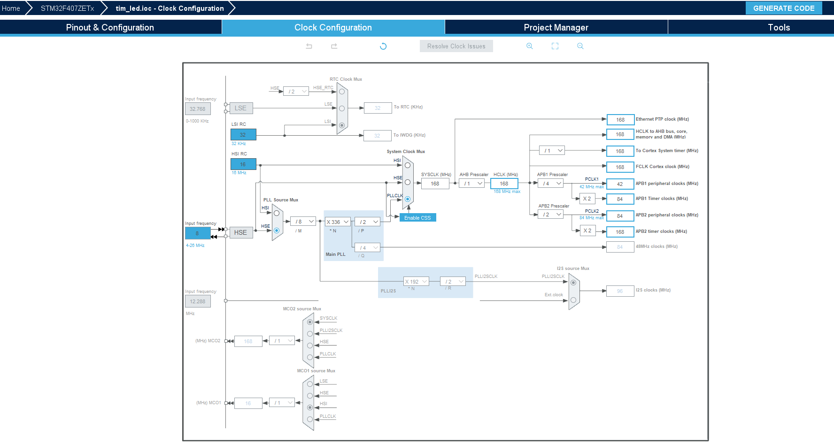Image resolution: width=834 pixels, height=446 pixels.
Task: Select HSE in PLL Source Mux
Action: tap(277, 231)
